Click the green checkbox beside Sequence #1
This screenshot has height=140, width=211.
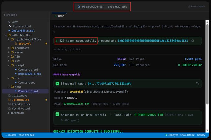point(57,115)
